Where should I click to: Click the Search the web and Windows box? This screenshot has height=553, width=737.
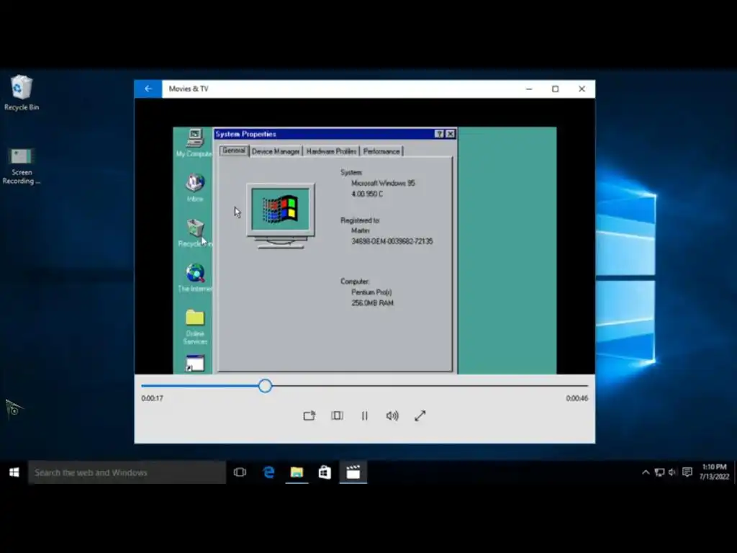[127, 472]
